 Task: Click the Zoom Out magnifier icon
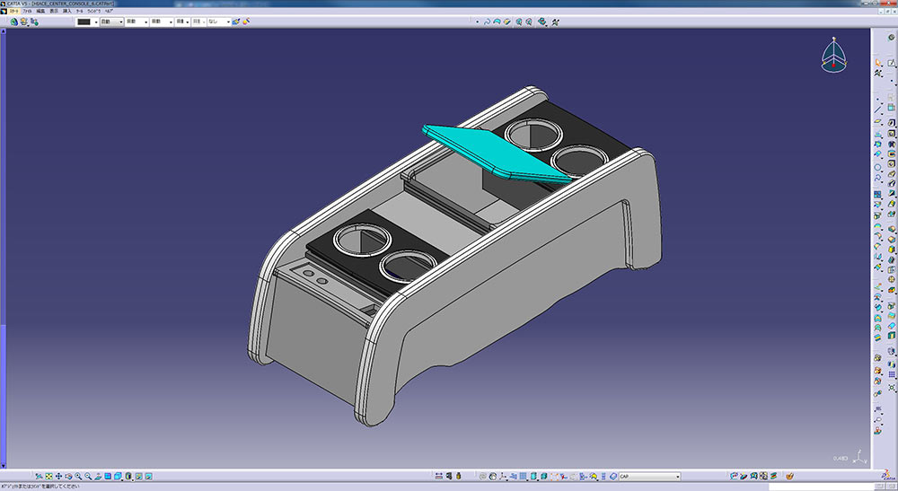click(88, 476)
